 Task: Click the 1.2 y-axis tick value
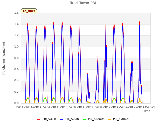[16, 35]
